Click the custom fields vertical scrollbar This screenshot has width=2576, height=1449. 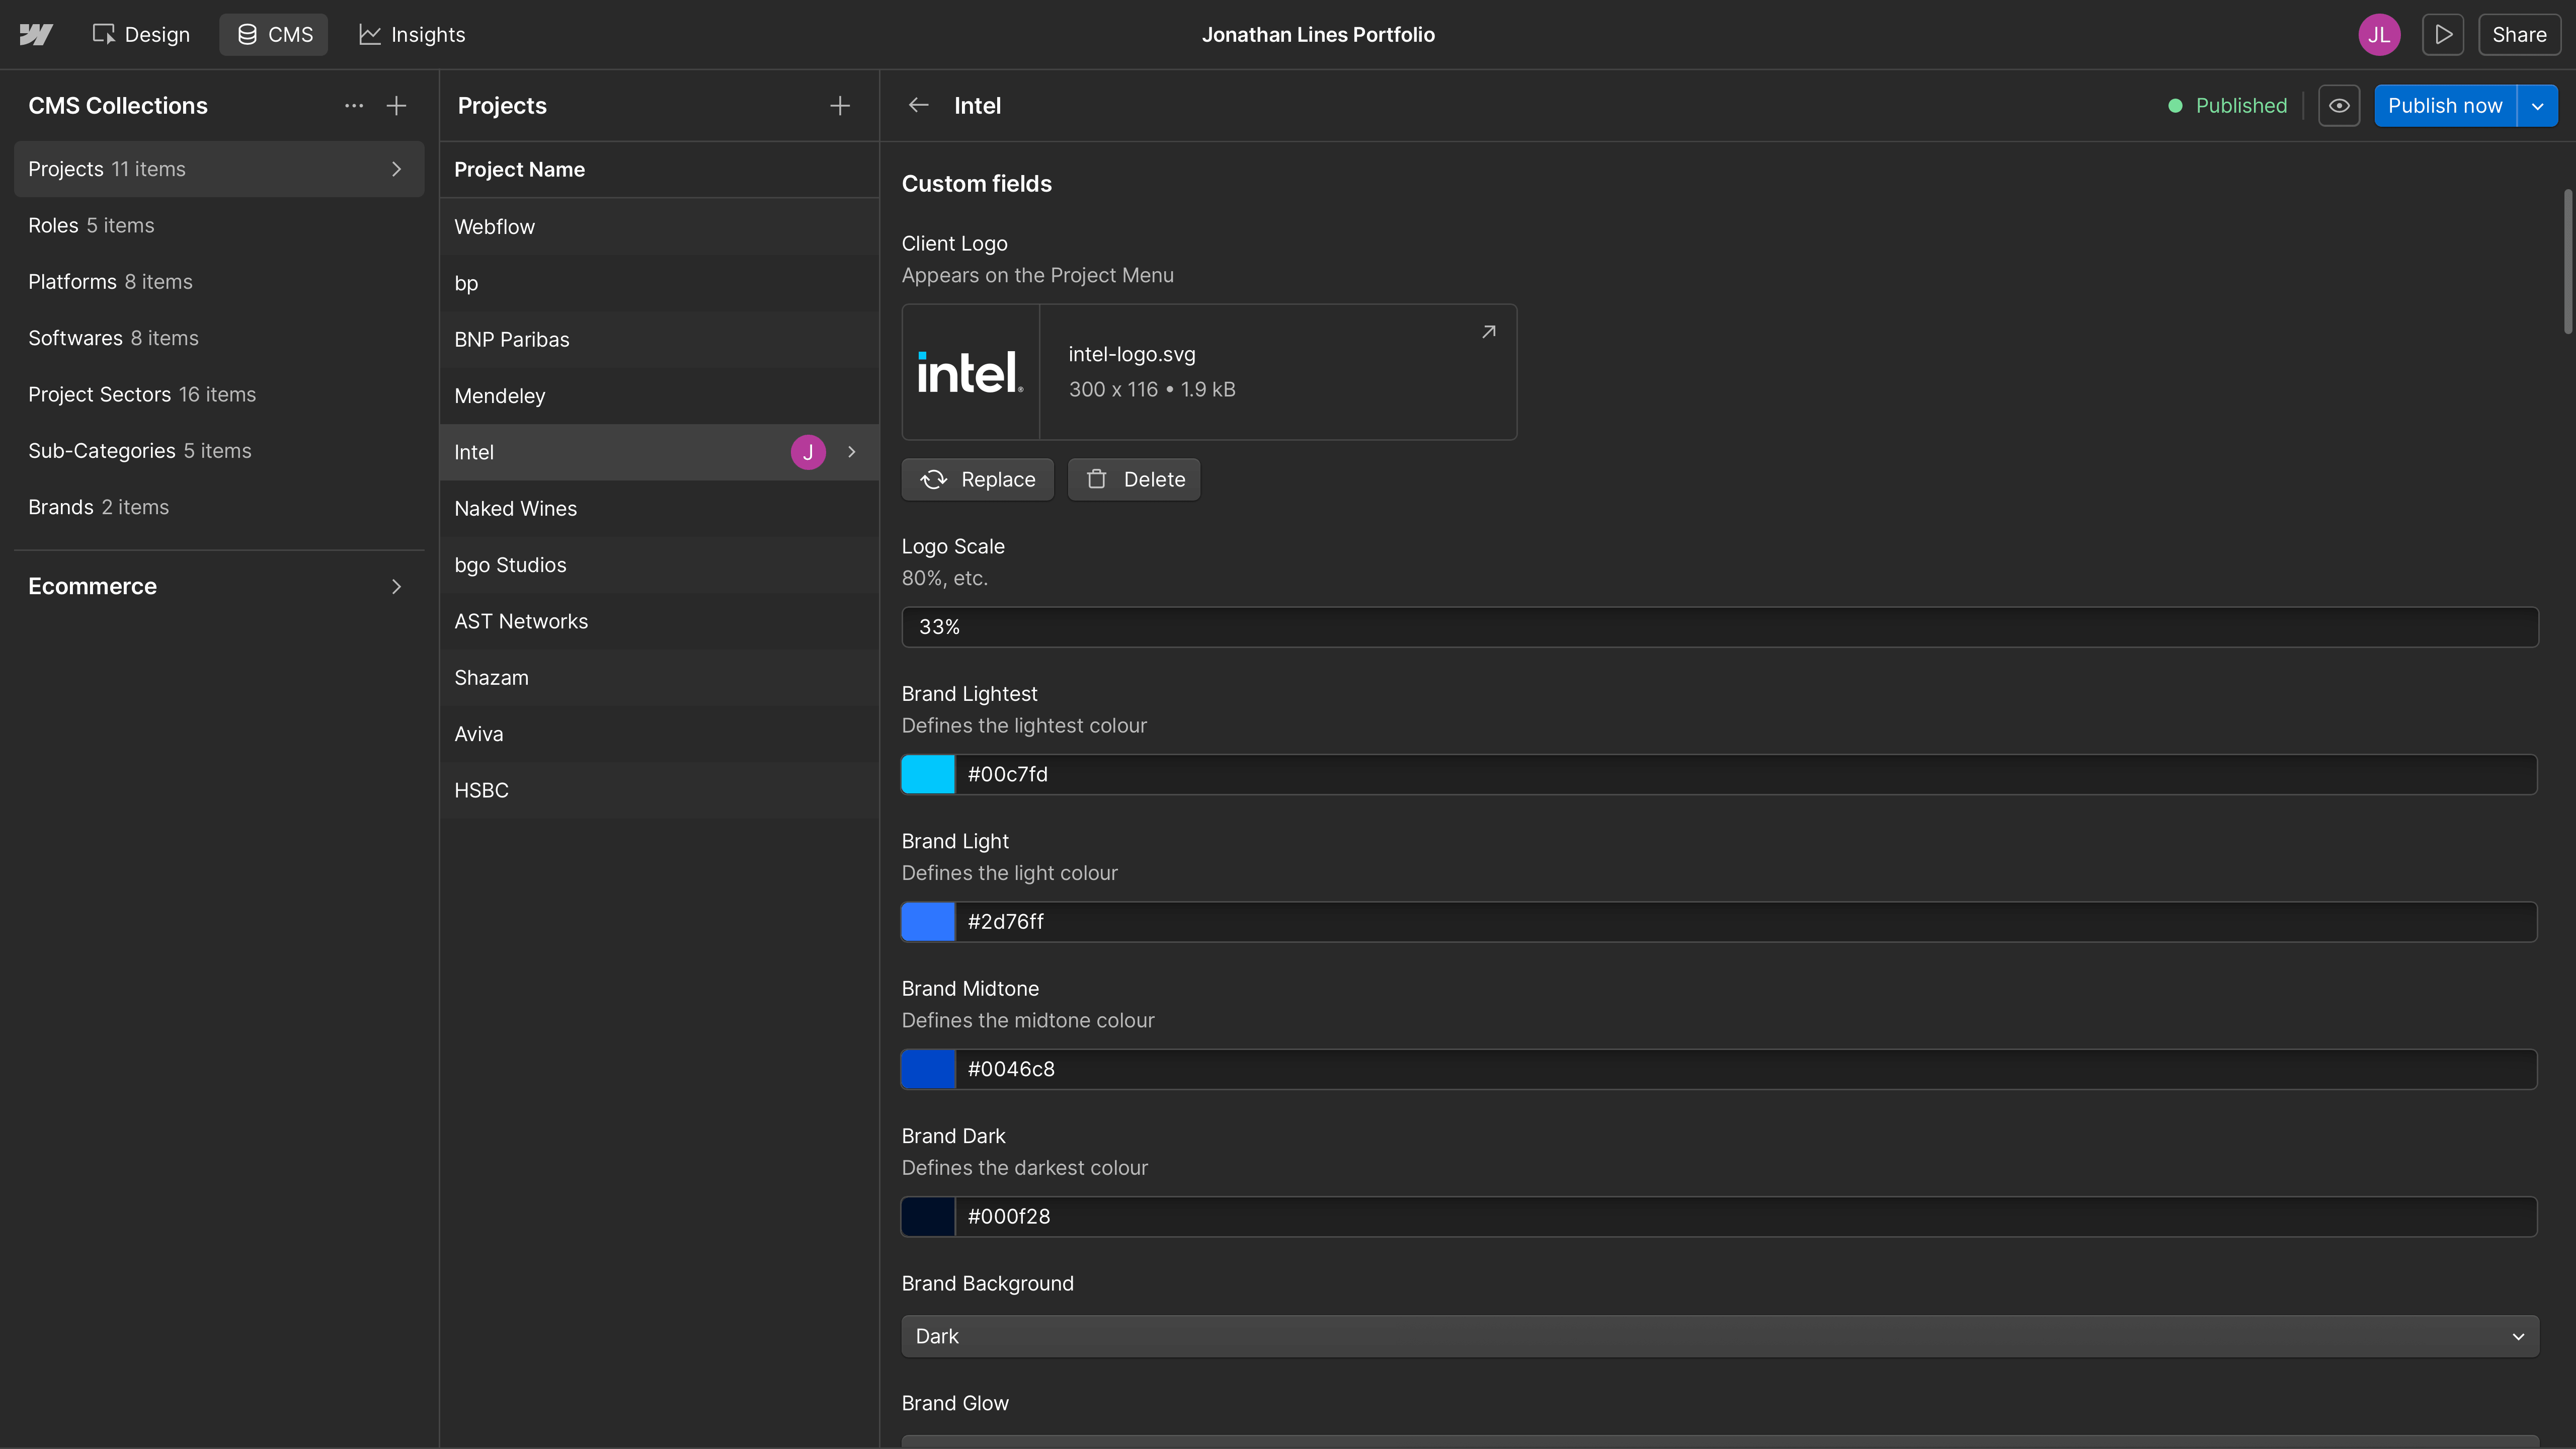pyautogui.click(x=2567, y=262)
